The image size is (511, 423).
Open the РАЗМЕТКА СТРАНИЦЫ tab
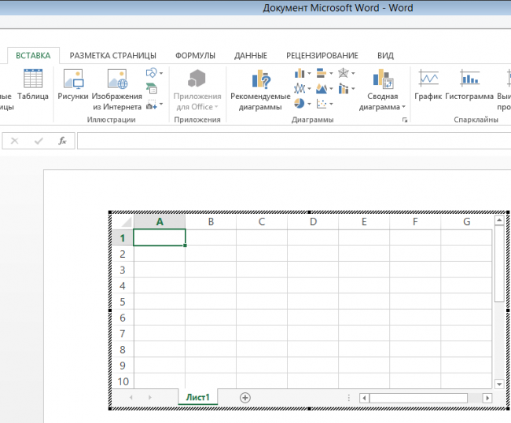[x=112, y=56]
